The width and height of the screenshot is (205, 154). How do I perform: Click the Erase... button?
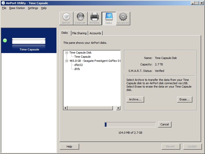click(x=184, y=99)
